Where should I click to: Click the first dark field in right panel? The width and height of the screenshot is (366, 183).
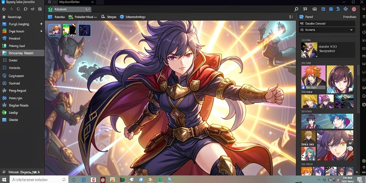coord(327,24)
